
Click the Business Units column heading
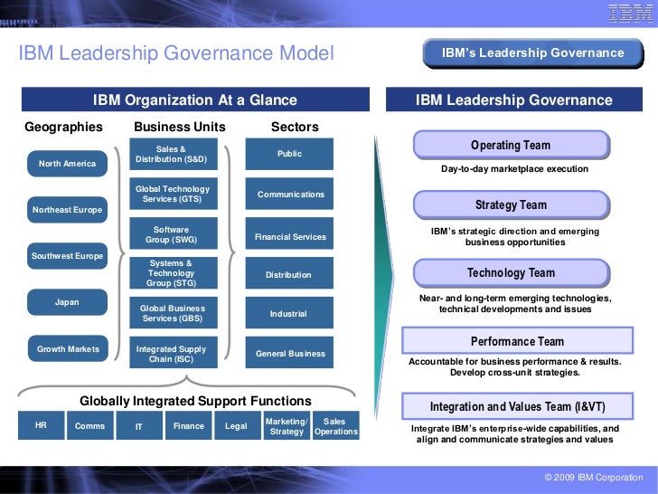[180, 127]
